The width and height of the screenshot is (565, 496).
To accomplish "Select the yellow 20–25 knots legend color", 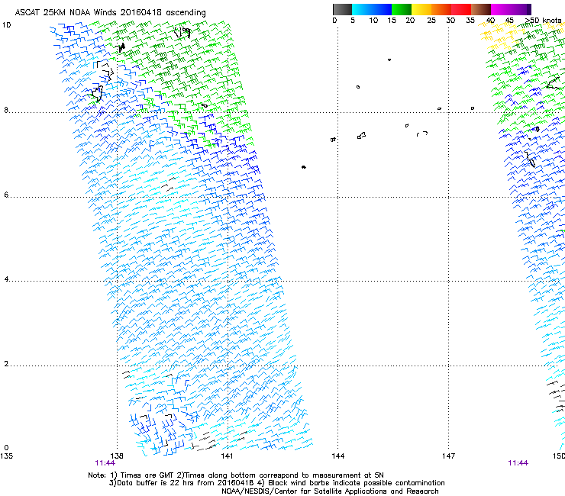I will [x=421, y=9].
